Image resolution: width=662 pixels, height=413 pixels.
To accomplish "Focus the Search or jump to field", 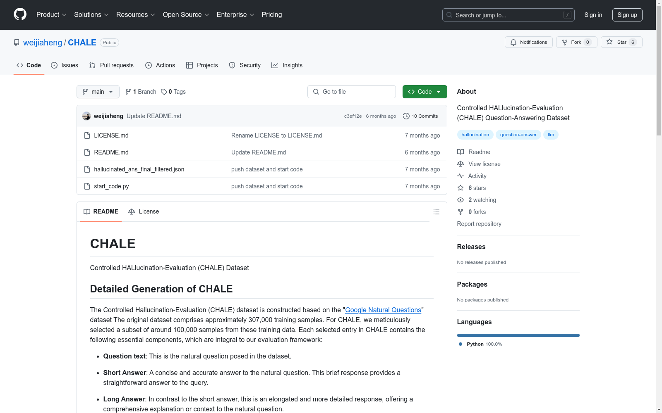I will coord(508,15).
